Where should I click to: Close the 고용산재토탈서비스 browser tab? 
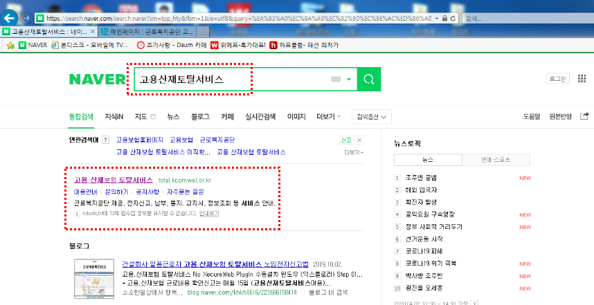(93, 31)
